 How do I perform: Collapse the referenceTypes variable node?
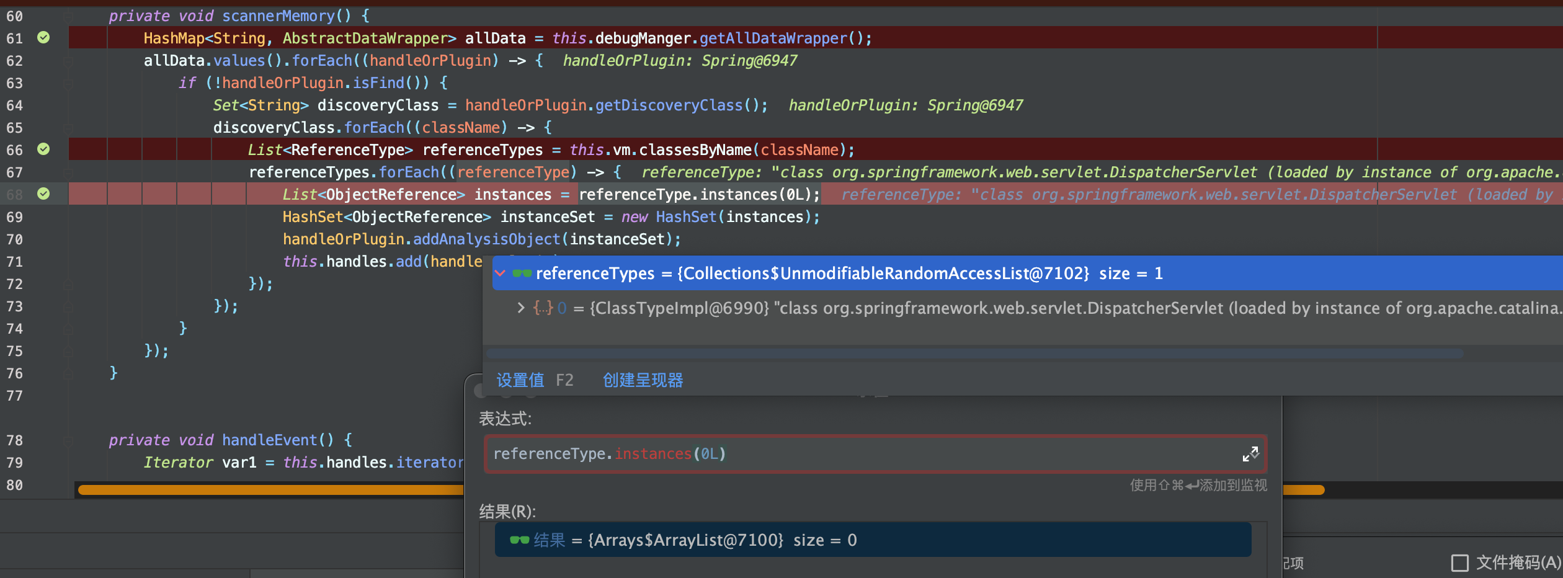pos(501,273)
